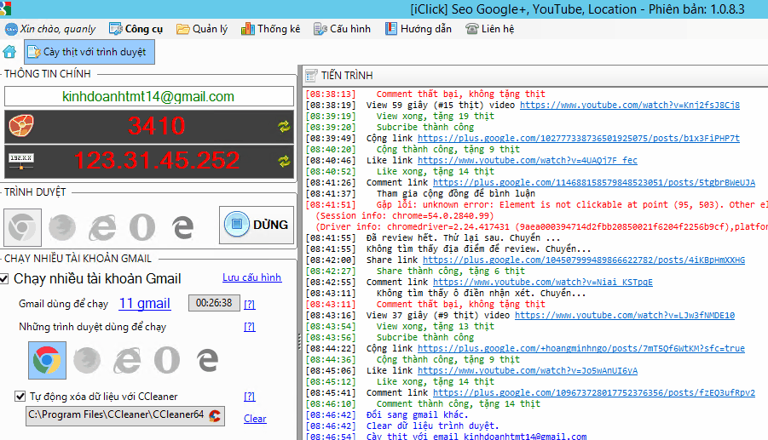The height and width of the screenshot is (440, 768).
Task: Select Chrome in Trình duyệt section
Action: (x=22, y=227)
